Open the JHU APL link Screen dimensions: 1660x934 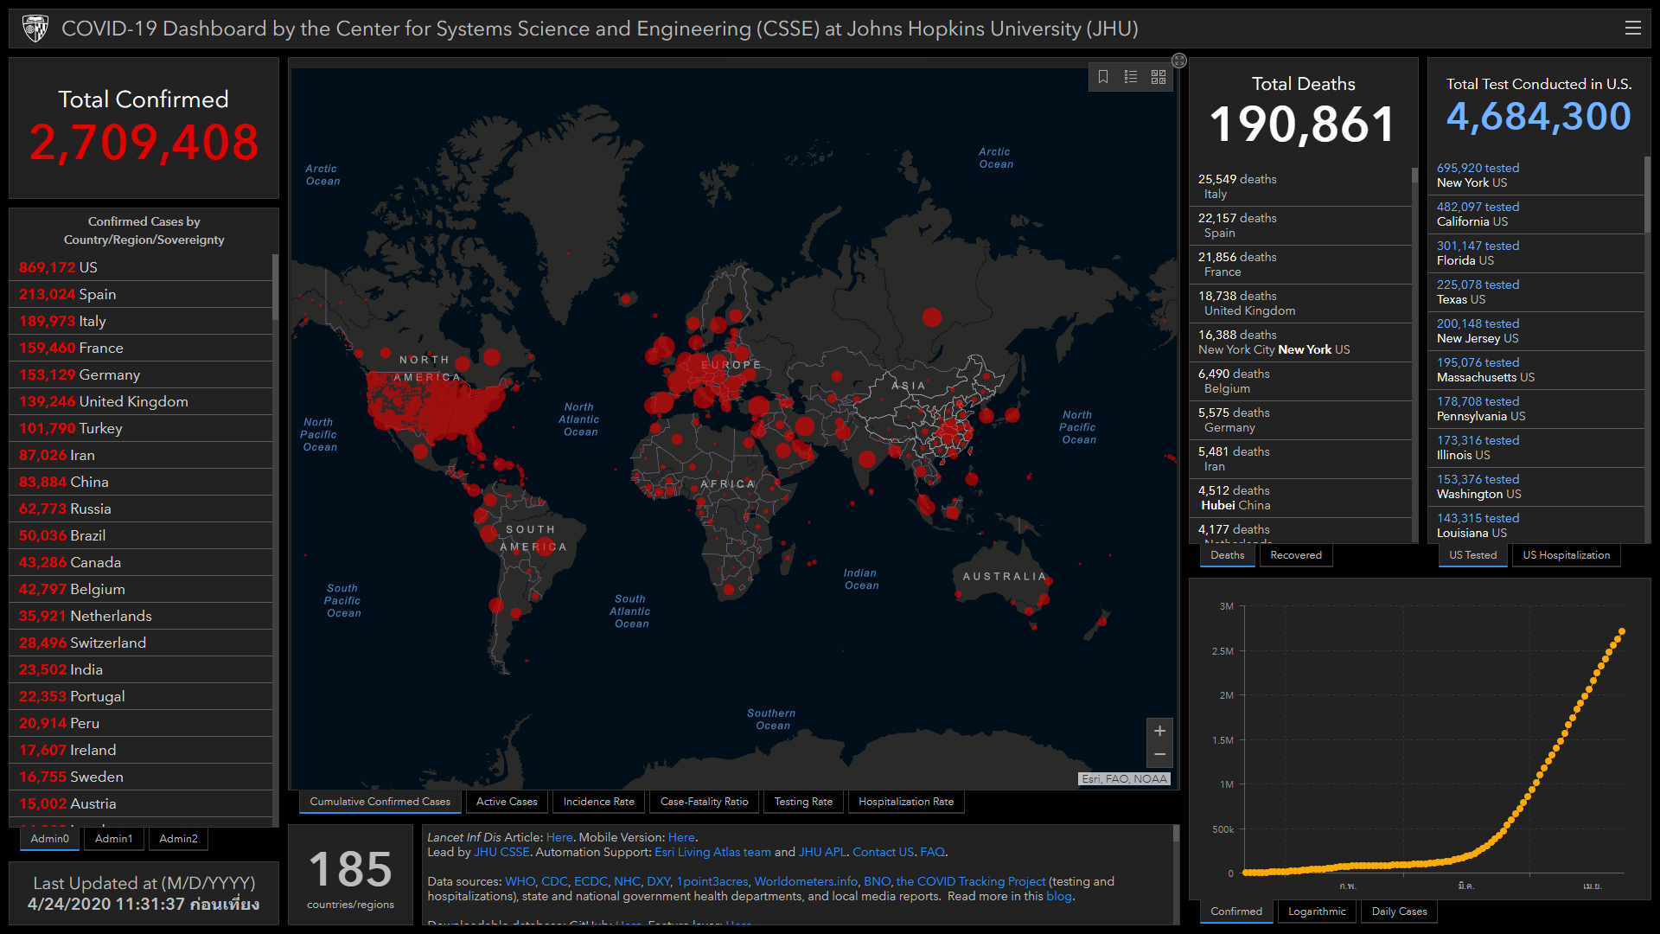(x=822, y=853)
